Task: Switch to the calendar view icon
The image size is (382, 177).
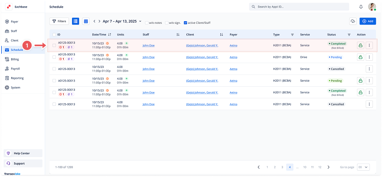Action: 86,21
